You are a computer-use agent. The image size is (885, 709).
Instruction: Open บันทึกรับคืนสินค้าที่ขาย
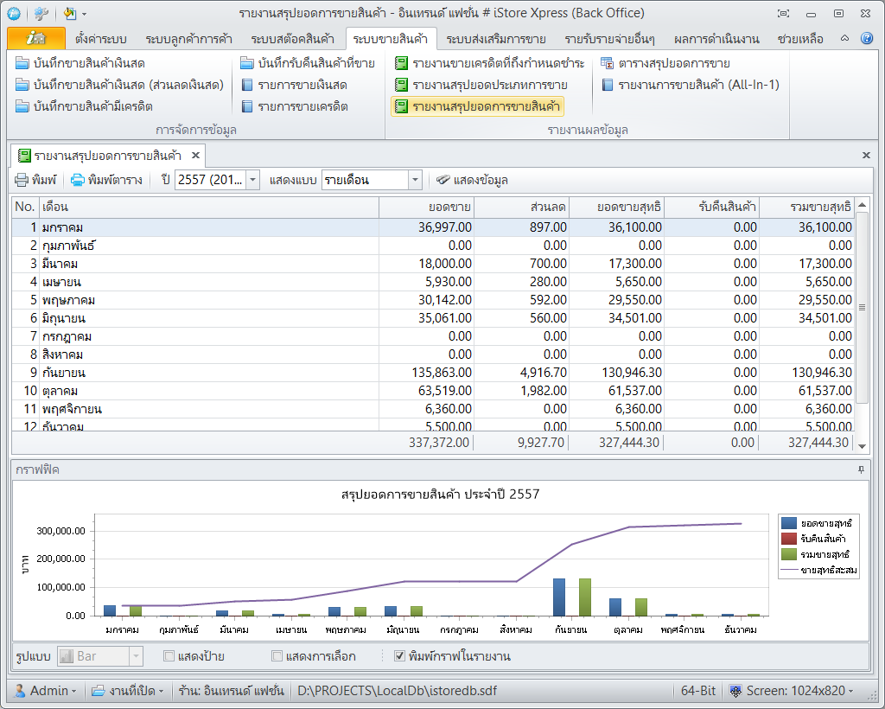click(308, 63)
